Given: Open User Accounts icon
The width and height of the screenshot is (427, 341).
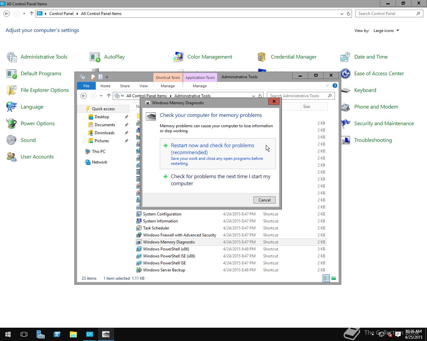Looking at the screenshot, I should (x=30, y=157).
